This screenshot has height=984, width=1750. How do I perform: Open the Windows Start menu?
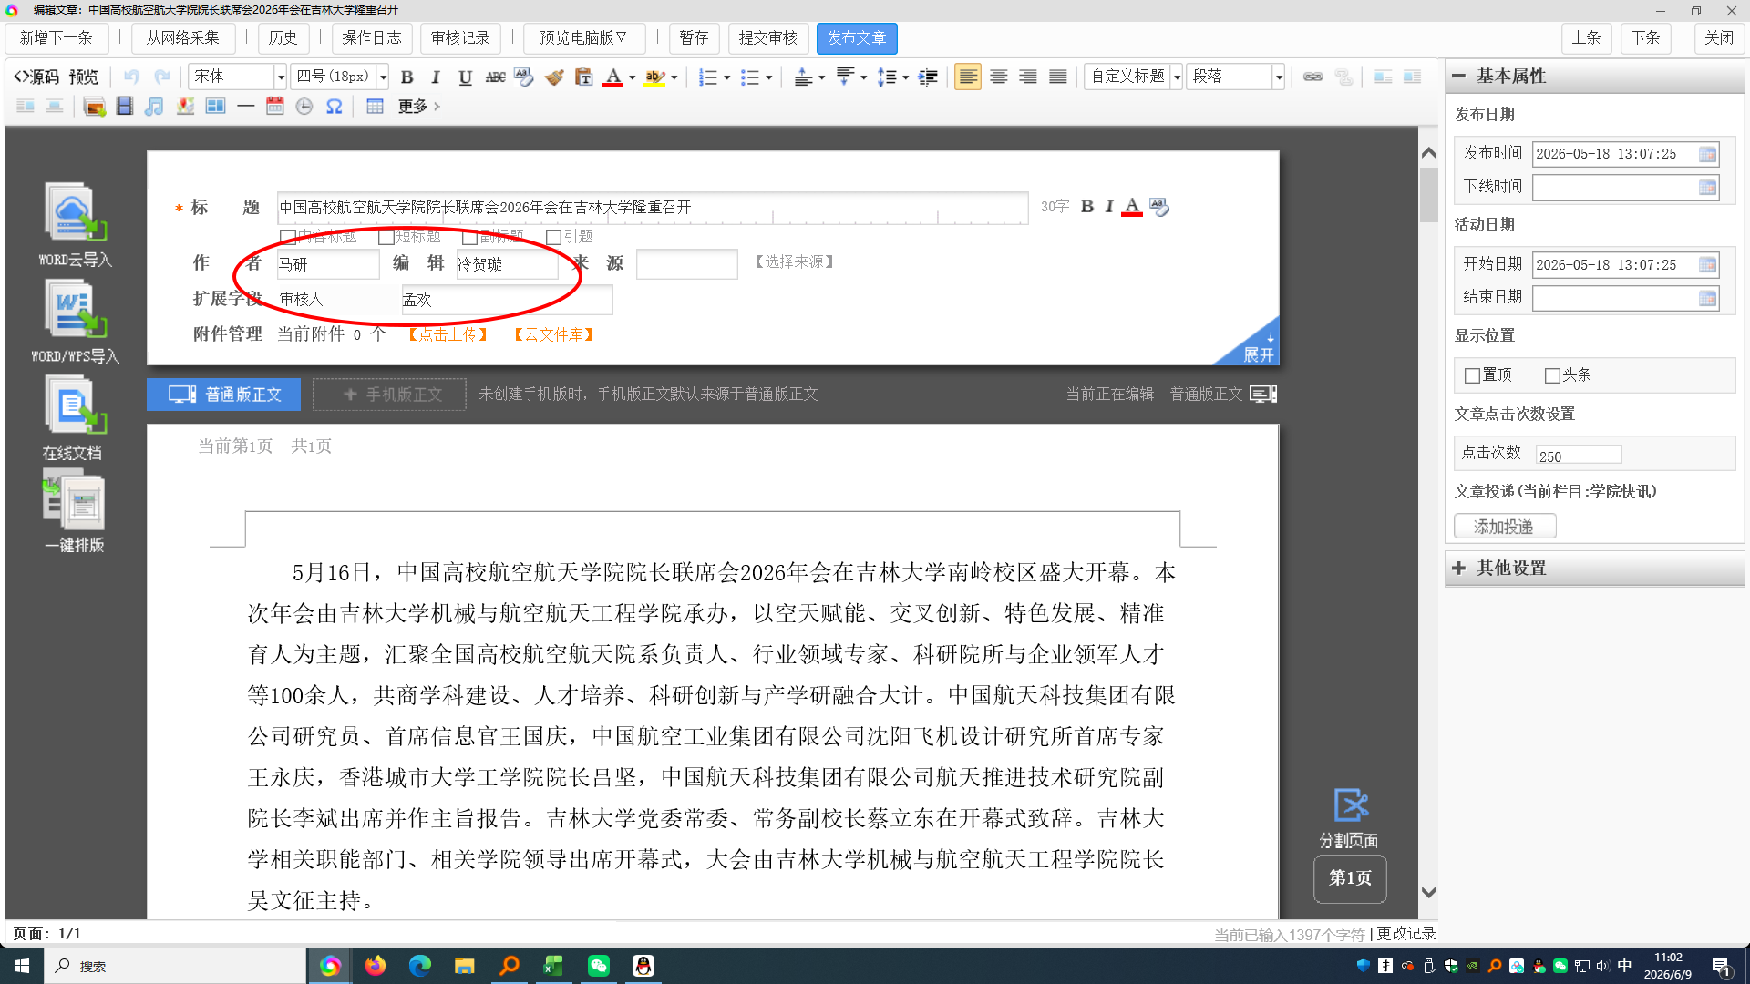pyautogui.click(x=22, y=966)
